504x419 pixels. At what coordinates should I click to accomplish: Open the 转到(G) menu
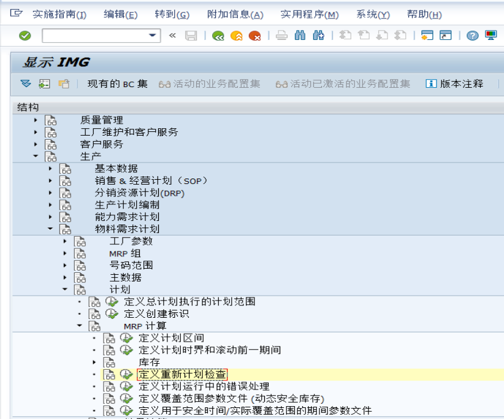pyautogui.click(x=172, y=15)
